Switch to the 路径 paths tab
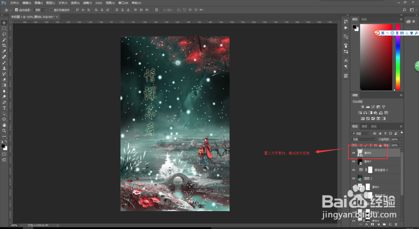 coord(374,126)
